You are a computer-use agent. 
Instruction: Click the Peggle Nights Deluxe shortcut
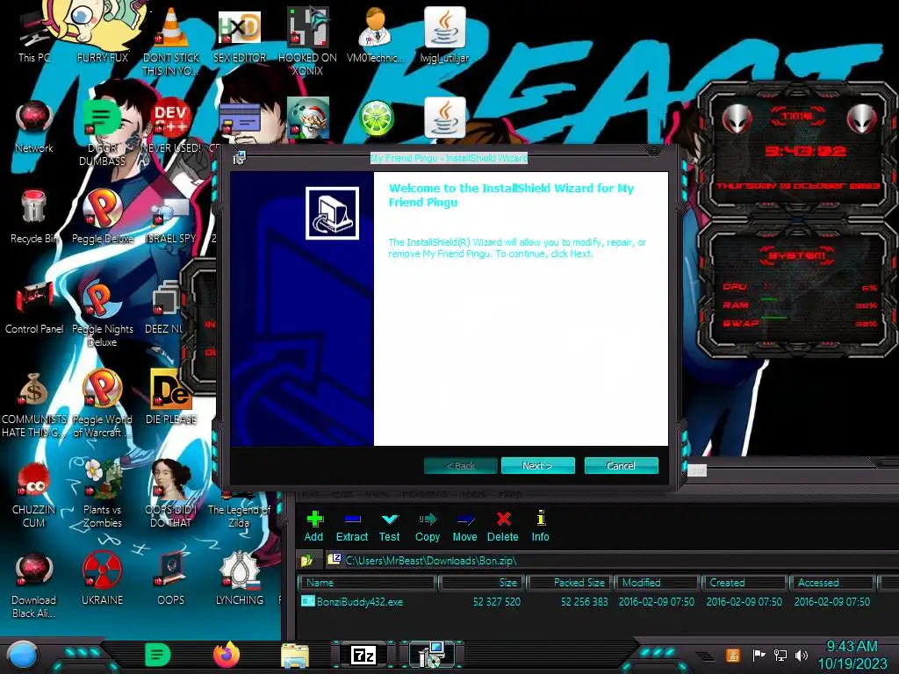coord(102,314)
